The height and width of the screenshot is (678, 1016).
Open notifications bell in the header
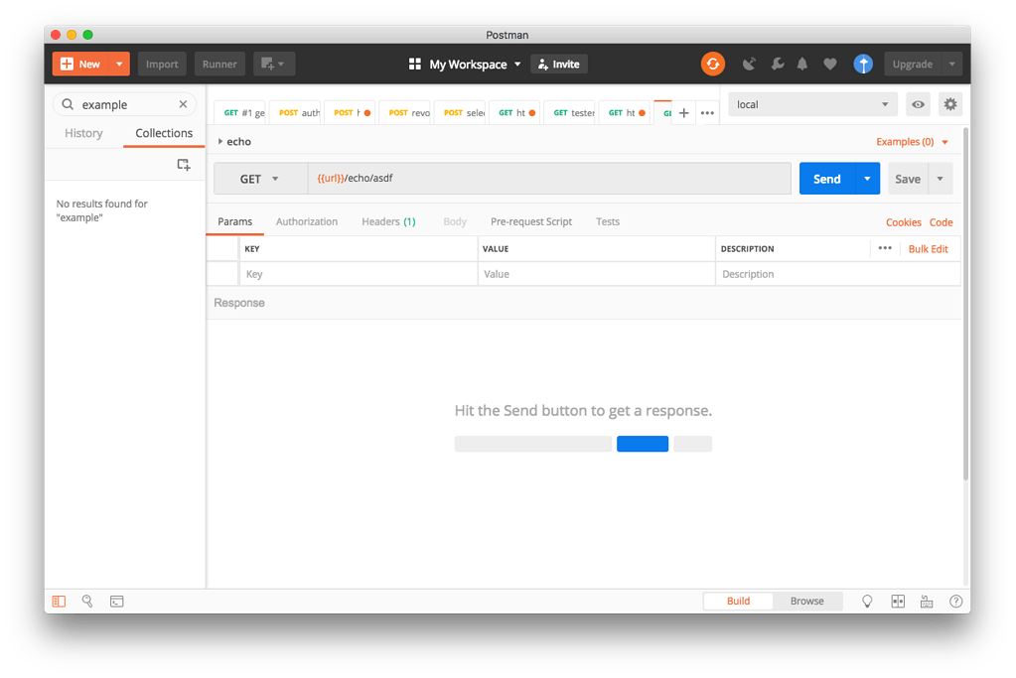coord(802,65)
